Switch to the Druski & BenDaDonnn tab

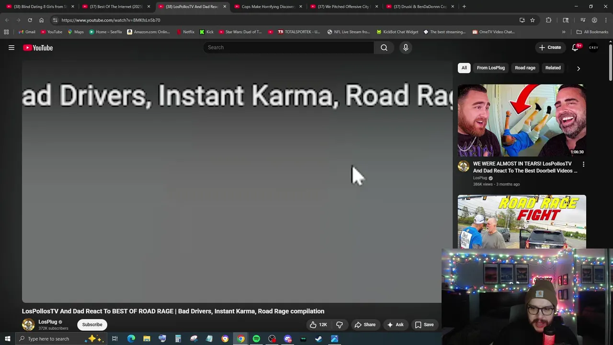420,7
